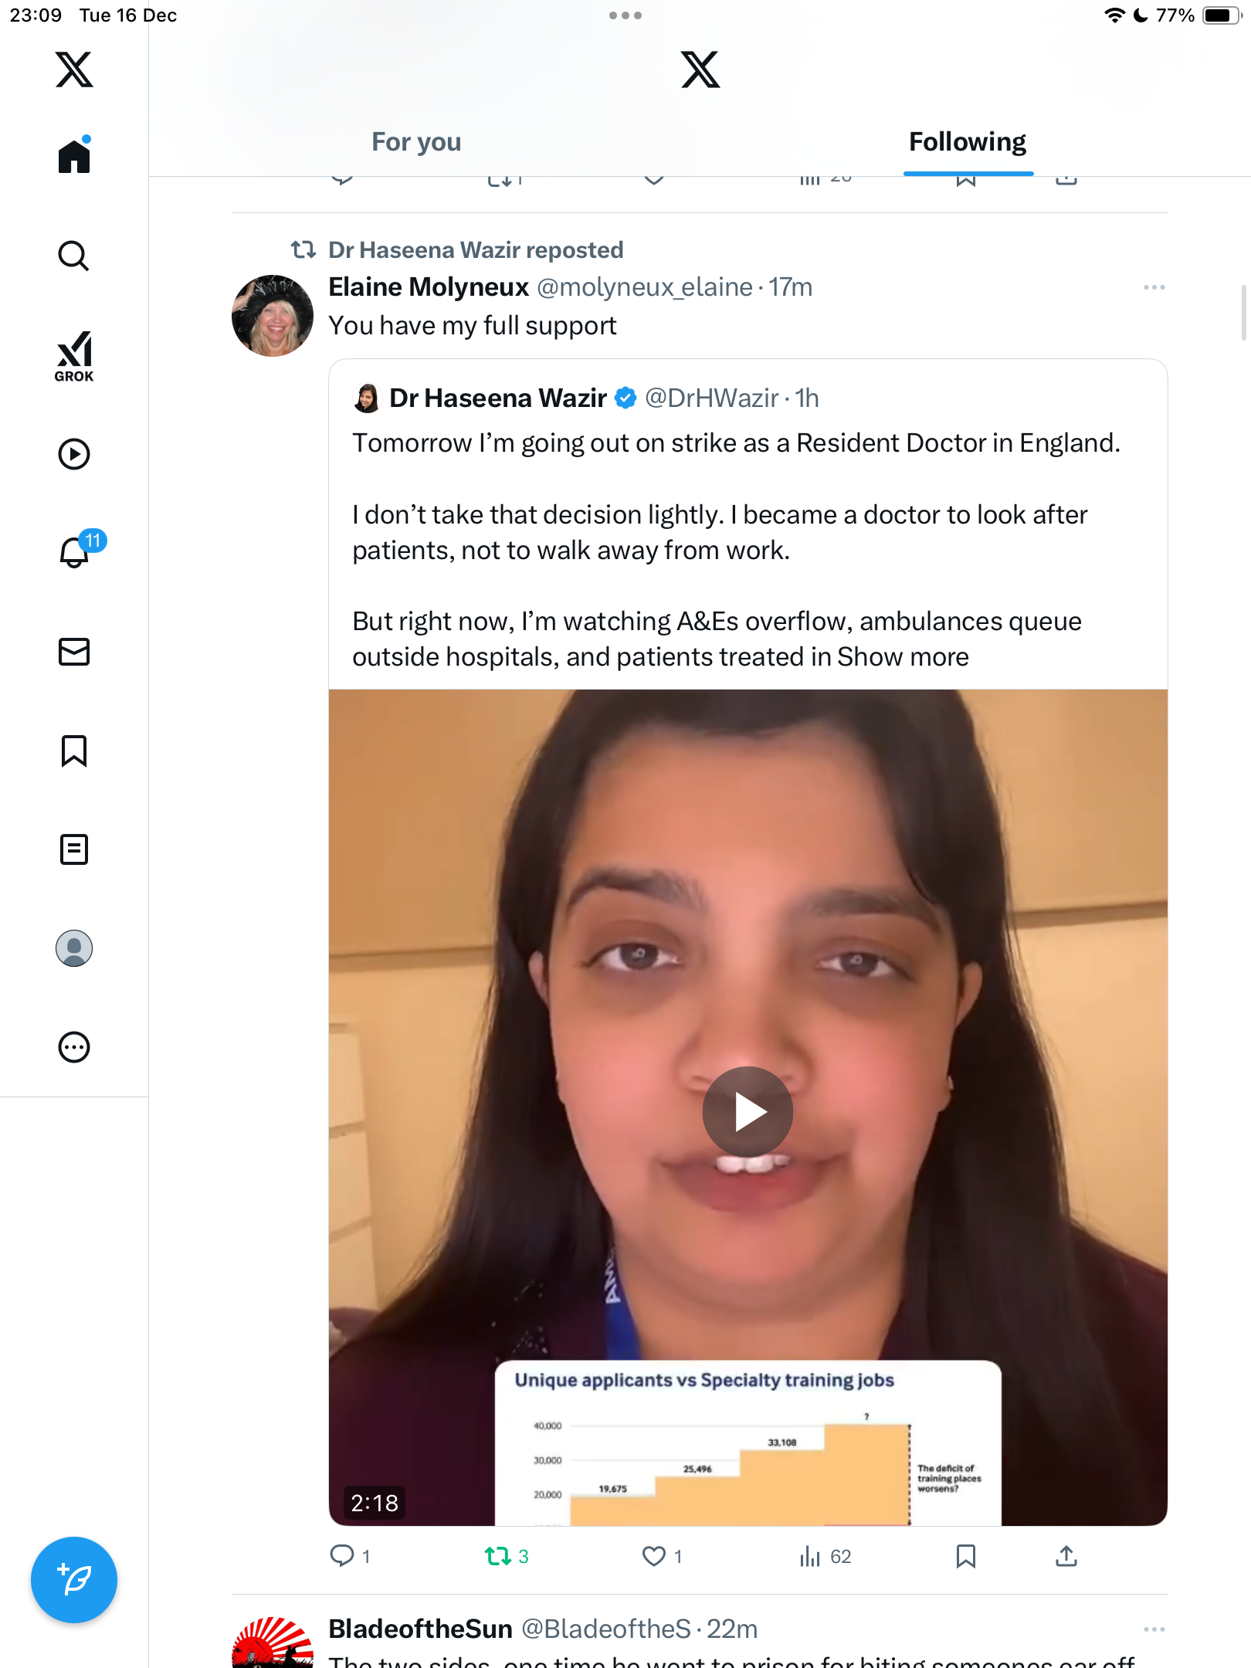1251x1668 pixels.
Task: Undo repost on Elaine Molyneux's post
Action: [x=498, y=1556]
